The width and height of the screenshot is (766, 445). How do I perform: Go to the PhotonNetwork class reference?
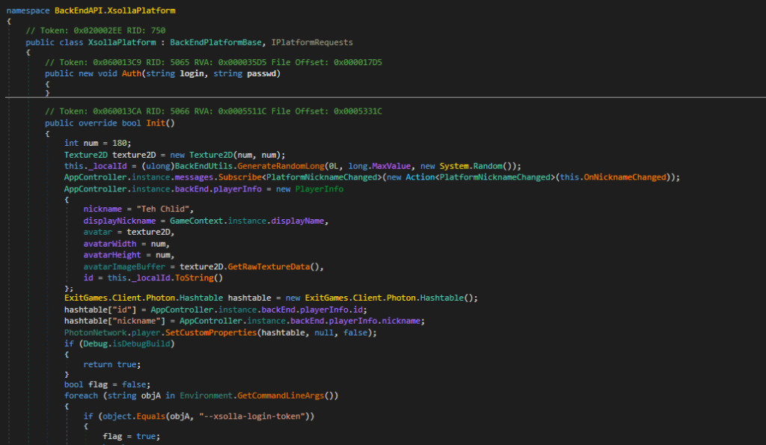[95, 332]
